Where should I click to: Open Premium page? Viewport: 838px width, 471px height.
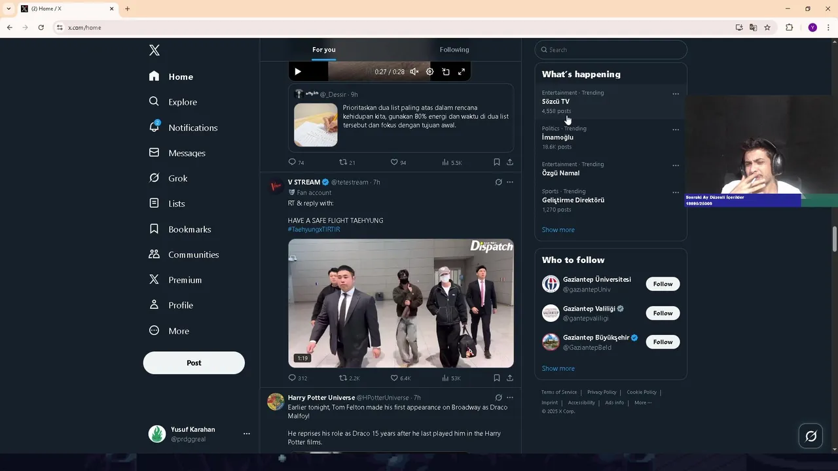coord(175,280)
